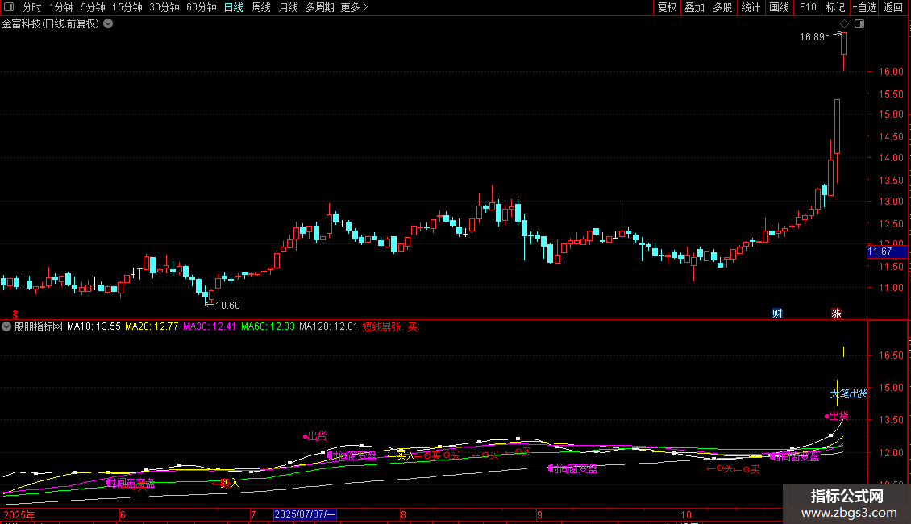Click the 财 financial marker icon
Screen dimensions: 911x524
coord(777,313)
